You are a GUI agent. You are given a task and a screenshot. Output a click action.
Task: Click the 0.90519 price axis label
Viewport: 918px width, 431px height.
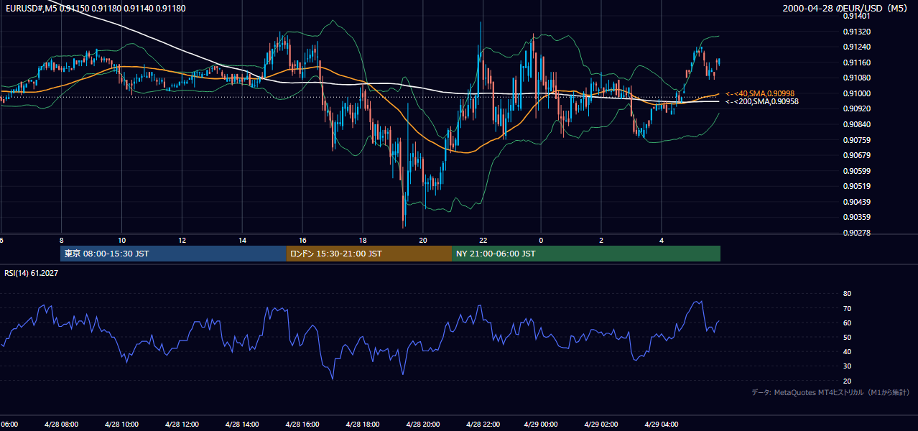click(x=856, y=186)
